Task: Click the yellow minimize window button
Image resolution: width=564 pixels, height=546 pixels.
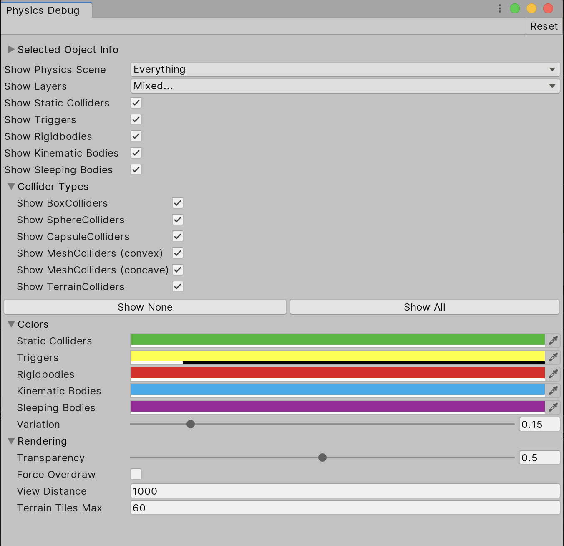Action: pyautogui.click(x=531, y=8)
